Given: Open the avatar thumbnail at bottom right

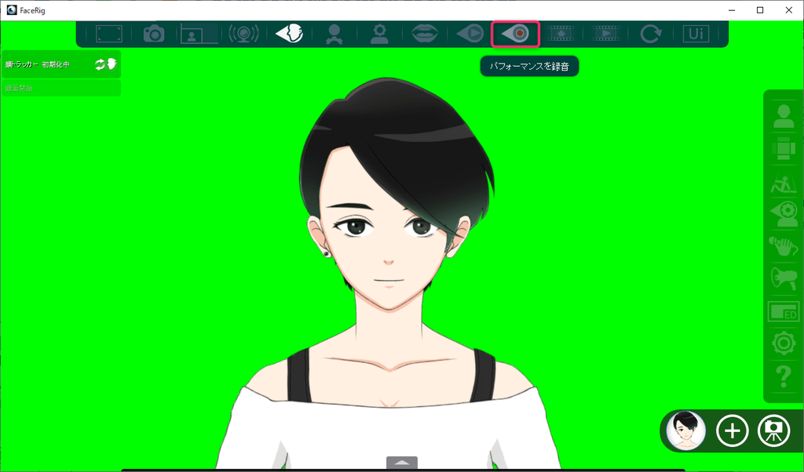Looking at the screenshot, I should coord(686,430).
